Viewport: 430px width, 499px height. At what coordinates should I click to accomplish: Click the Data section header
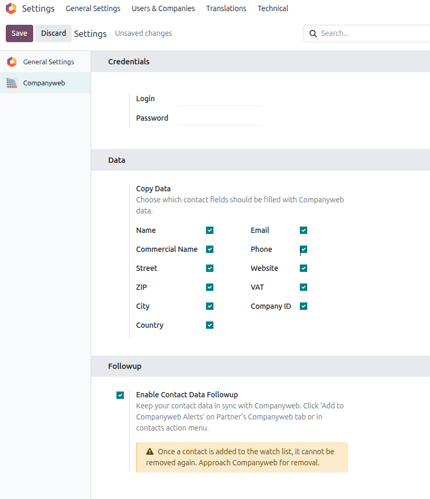click(260, 160)
